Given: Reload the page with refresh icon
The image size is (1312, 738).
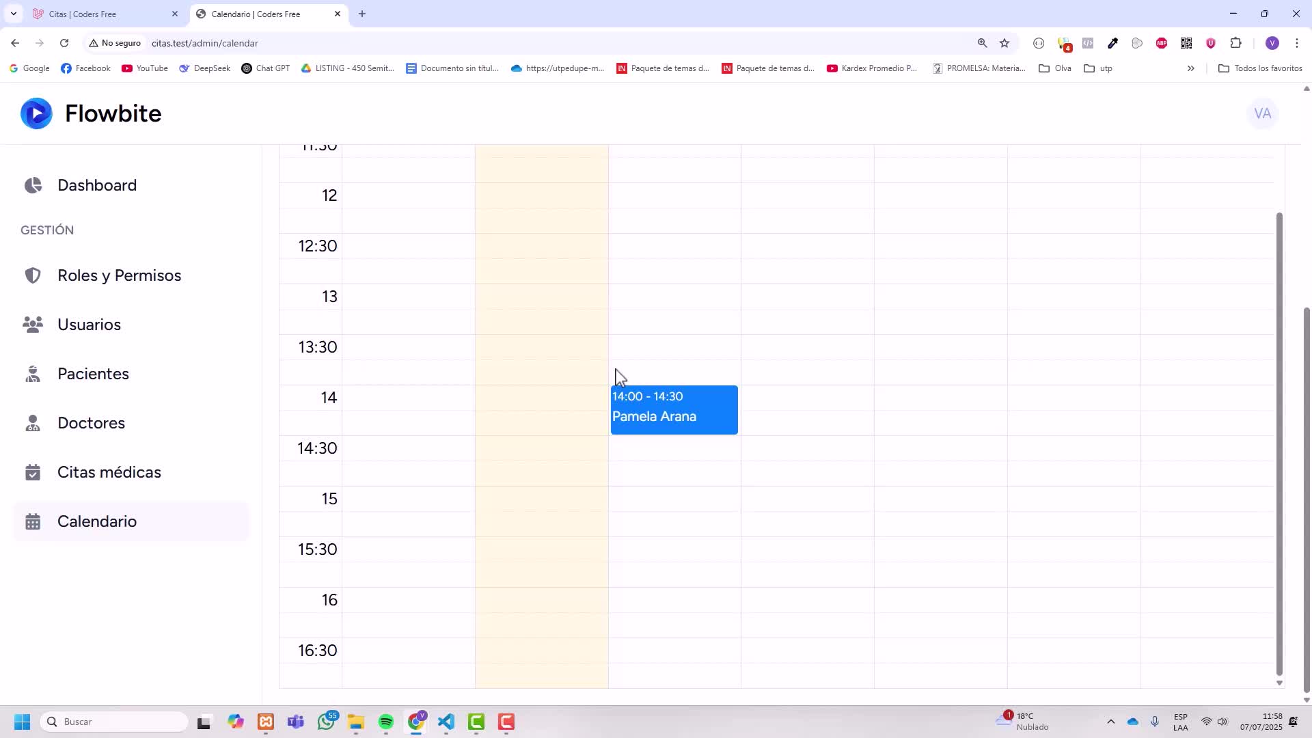Looking at the screenshot, I should click(64, 43).
